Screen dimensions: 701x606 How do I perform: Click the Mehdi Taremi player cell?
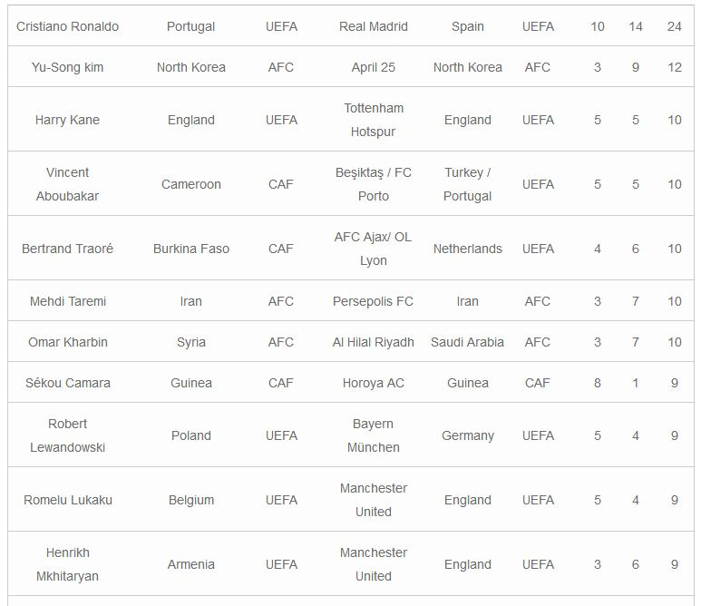[x=68, y=301]
